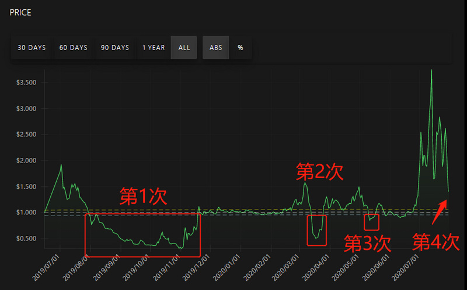Viewport: 467px width, 290px height.
Task: Click the $2.000 price axis label
Action: tap(26, 161)
